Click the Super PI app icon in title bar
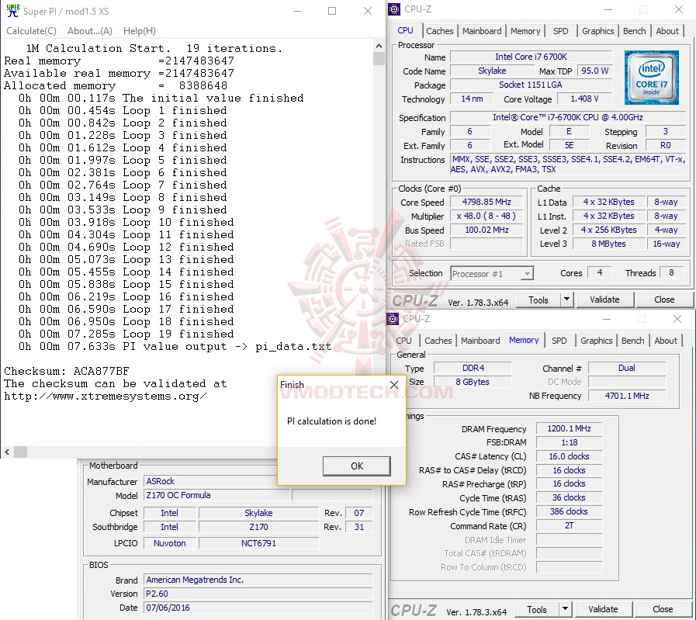The height and width of the screenshot is (620, 696). pos(13,11)
